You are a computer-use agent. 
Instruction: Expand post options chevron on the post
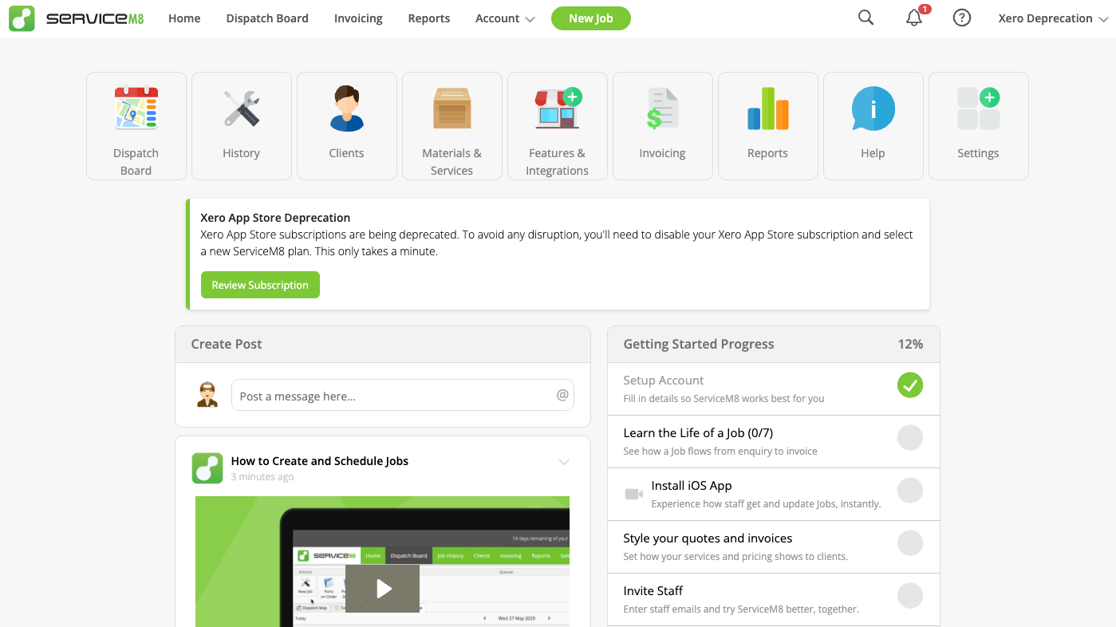tap(564, 462)
